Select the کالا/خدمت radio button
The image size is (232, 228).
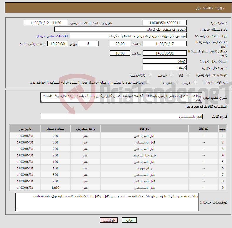click(x=150, y=75)
